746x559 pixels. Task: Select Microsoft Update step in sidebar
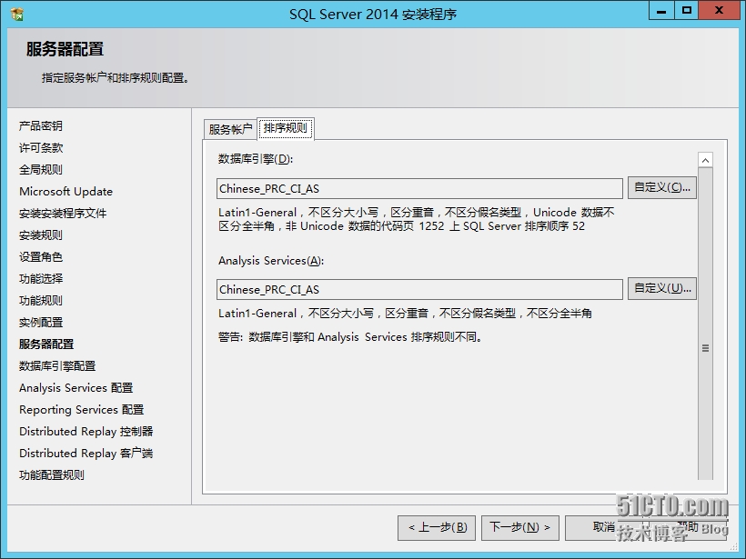point(66,192)
